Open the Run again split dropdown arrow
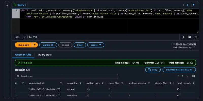 click(35, 45)
